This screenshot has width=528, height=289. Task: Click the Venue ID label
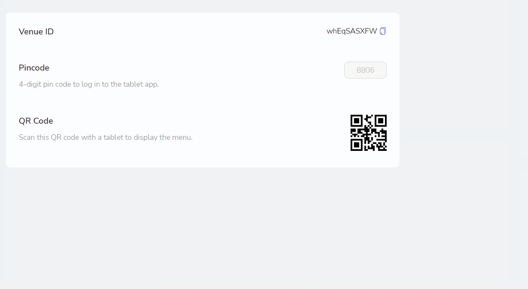coord(36,31)
